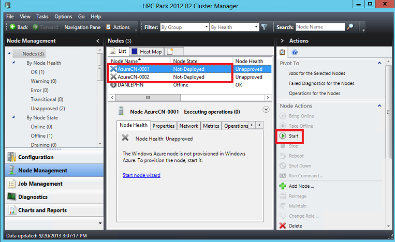
Task: Select OK (1) in the tree
Action: [38, 72]
